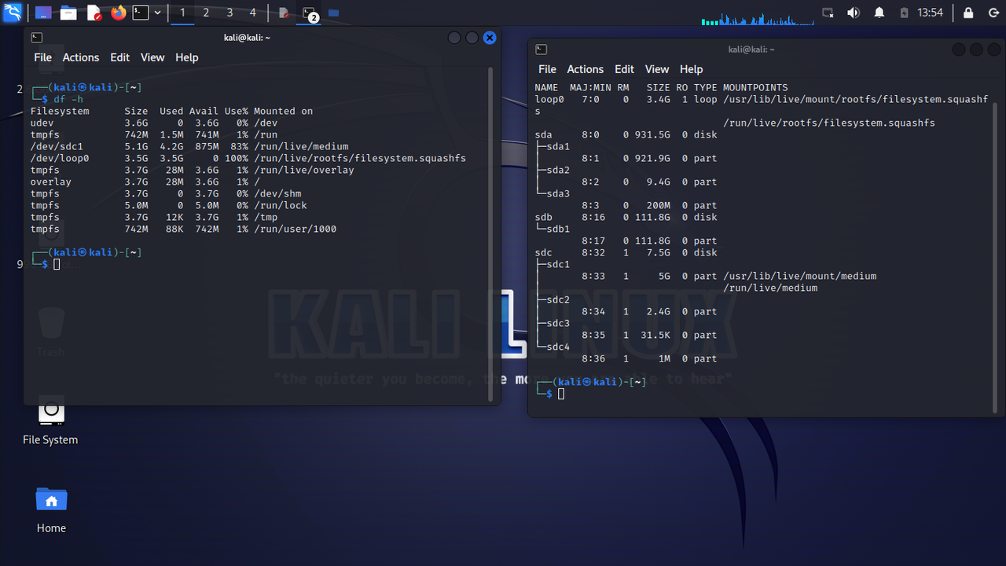The width and height of the screenshot is (1006, 566).
Task: Launch the file manager from the panel
Action: (69, 13)
